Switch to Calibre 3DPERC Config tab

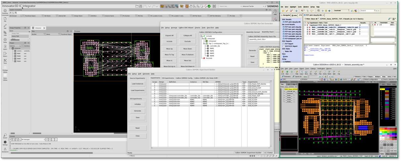coord(184,78)
